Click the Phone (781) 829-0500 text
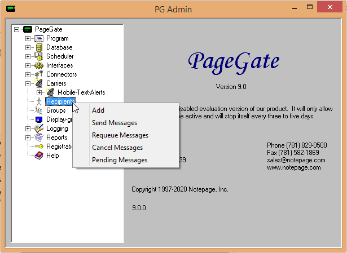Image resolution: width=347 pixels, height=253 pixels. click(x=297, y=145)
